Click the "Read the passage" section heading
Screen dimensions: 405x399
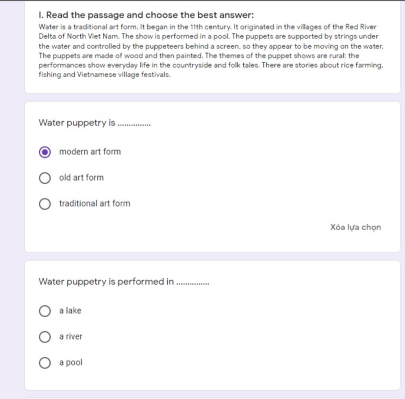(x=146, y=15)
